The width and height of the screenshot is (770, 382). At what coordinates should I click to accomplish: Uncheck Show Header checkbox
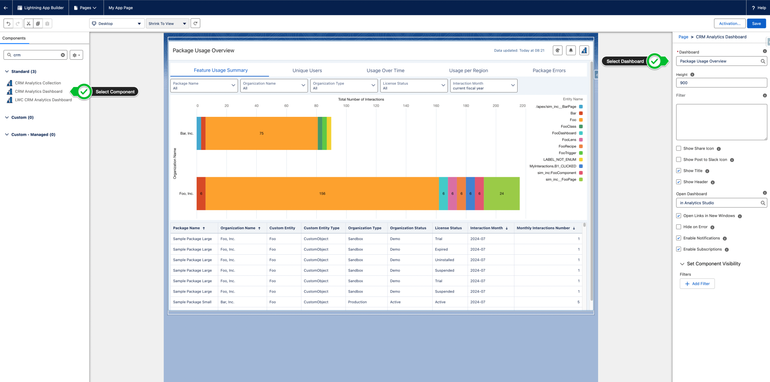click(679, 182)
